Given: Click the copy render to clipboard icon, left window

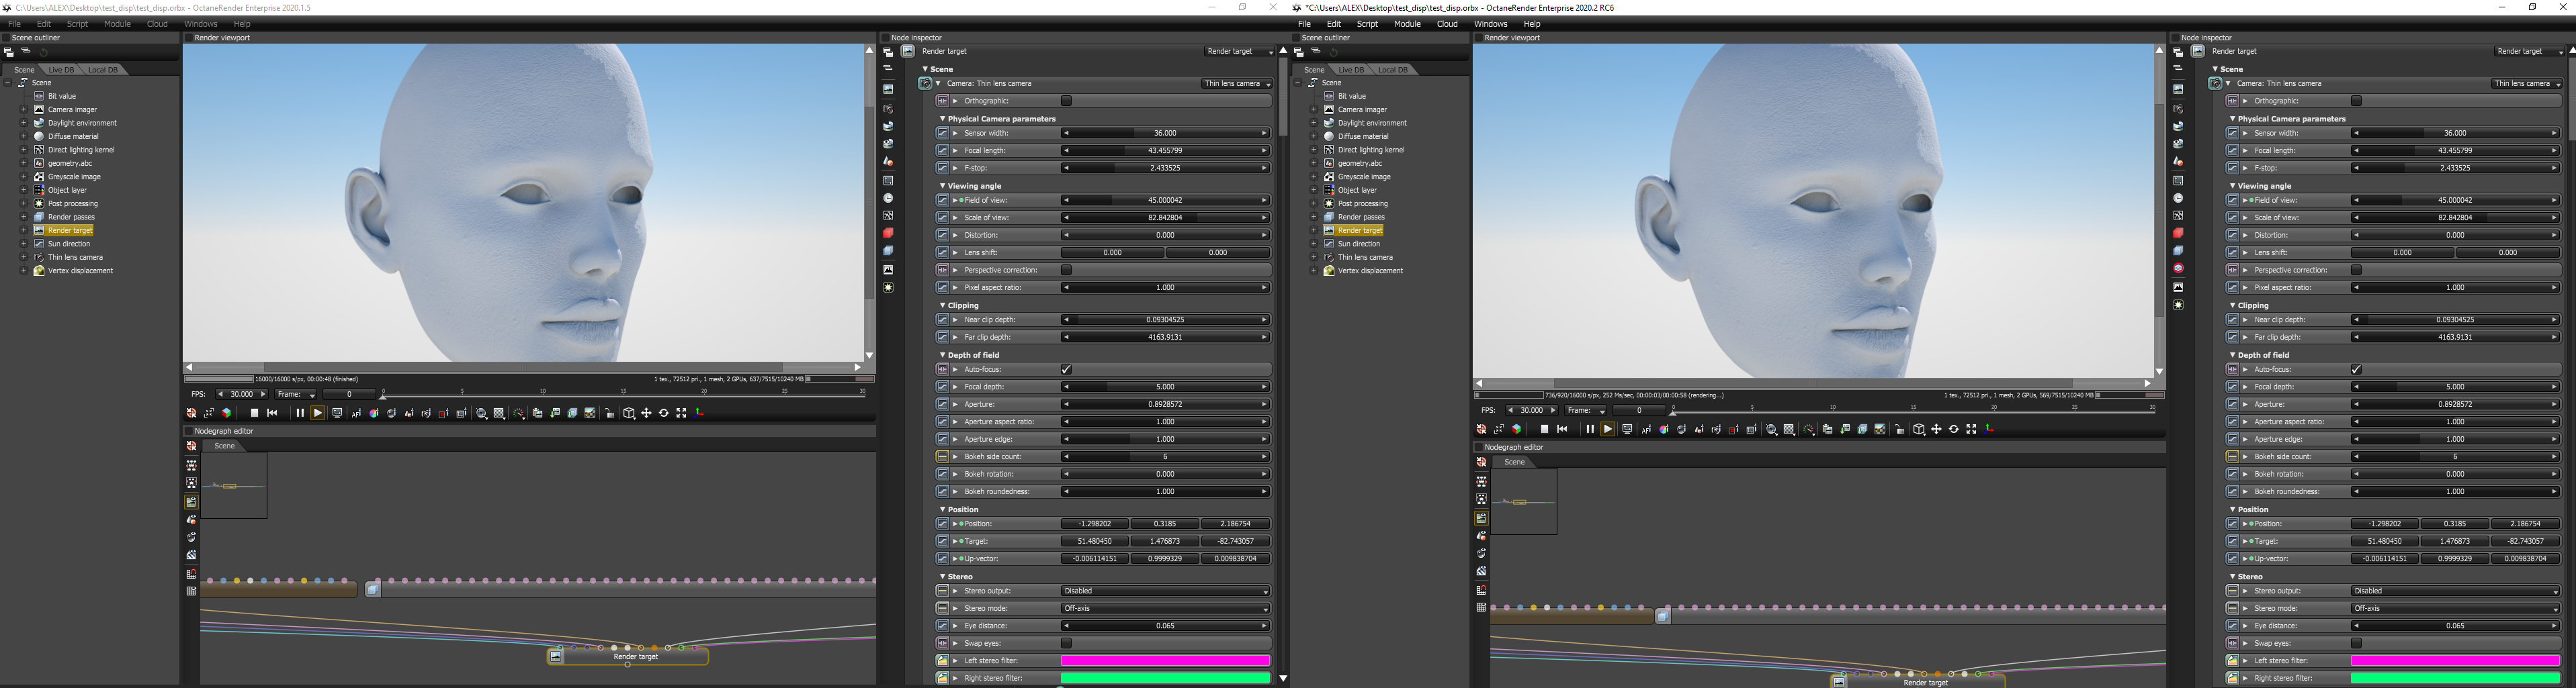Looking at the screenshot, I should 538,413.
